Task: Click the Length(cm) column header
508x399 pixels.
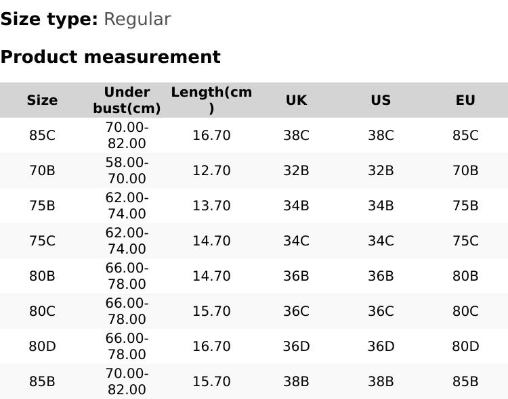Action: (x=211, y=100)
